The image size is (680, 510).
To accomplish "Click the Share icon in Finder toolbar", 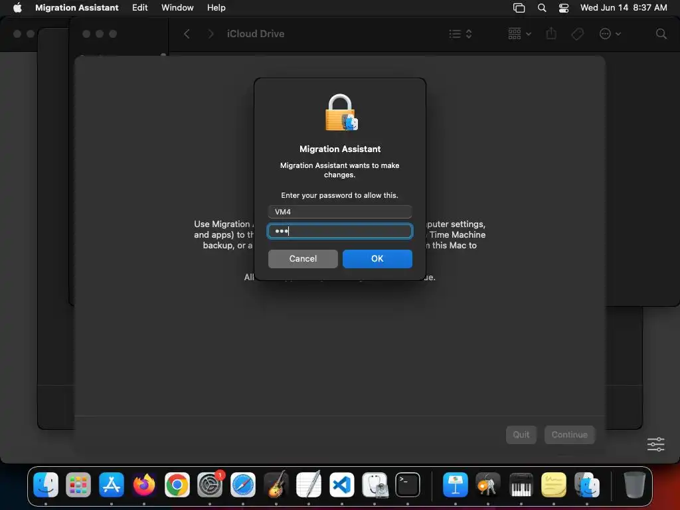I will pyautogui.click(x=551, y=33).
